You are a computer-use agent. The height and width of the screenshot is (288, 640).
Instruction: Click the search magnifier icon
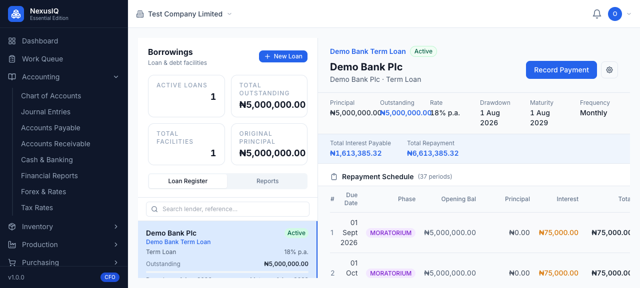click(154, 209)
